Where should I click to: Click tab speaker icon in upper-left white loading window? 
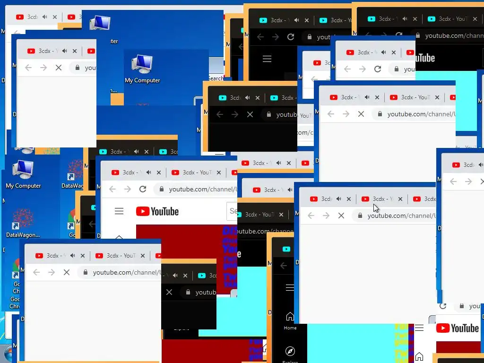click(x=64, y=51)
